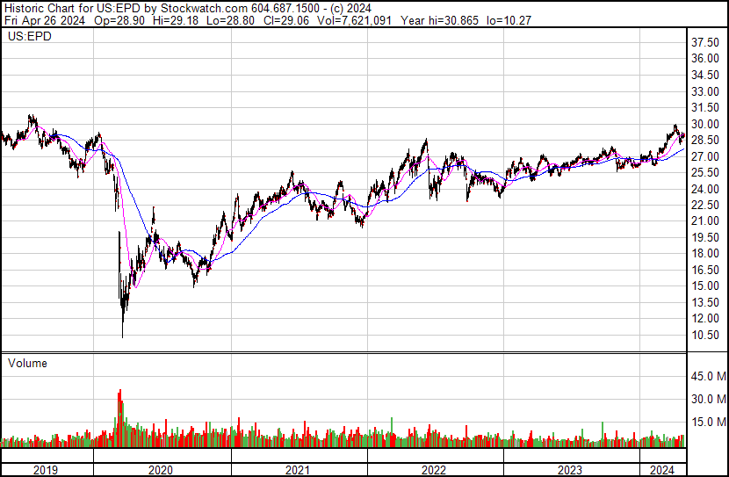Select the 2024 year label on the time axis

660,470
